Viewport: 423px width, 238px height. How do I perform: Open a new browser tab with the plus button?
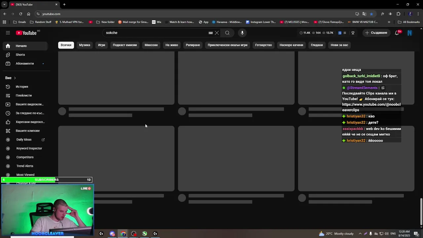pos(64,5)
